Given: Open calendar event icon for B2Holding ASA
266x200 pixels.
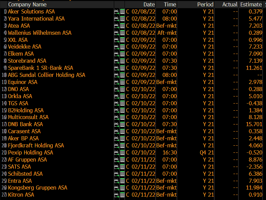Looking at the screenshot, I should pyautogui.click(x=117, y=110).
